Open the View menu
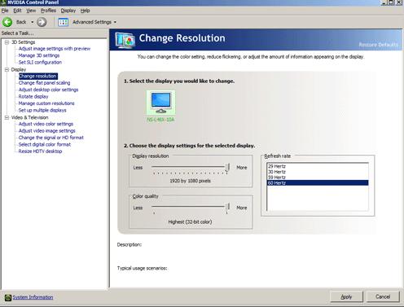This screenshot has width=404, height=307. (x=31, y=11)
